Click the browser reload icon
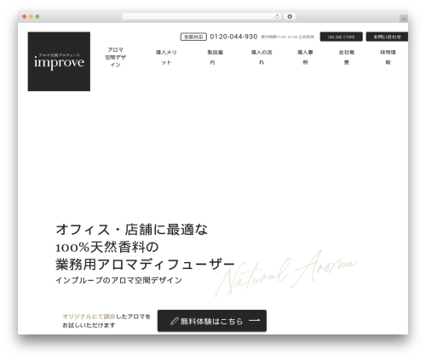Viewport: 426px width, 360px height. (277, 17)
